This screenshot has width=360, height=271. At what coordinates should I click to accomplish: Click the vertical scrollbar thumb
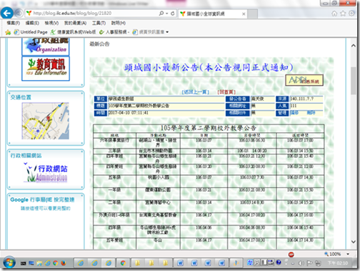point(354,81)
